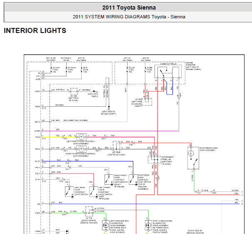Click the J/C A62 junction connector symbol
The image size is (252, 234).
(x=147, y=102)
